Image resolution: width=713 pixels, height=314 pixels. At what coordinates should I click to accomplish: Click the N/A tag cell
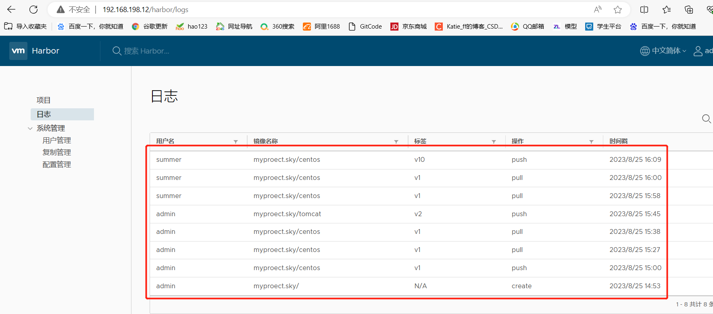coord(421,286)
